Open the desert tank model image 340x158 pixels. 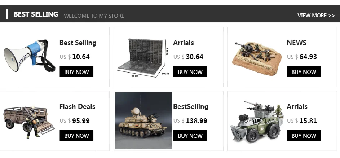[x=143, y=120]
